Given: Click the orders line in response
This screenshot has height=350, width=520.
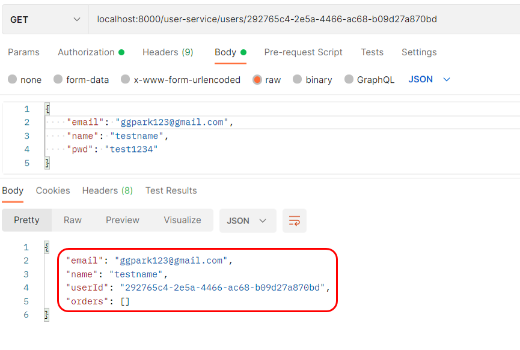Looking at the screenshot, I should (98, 301).
